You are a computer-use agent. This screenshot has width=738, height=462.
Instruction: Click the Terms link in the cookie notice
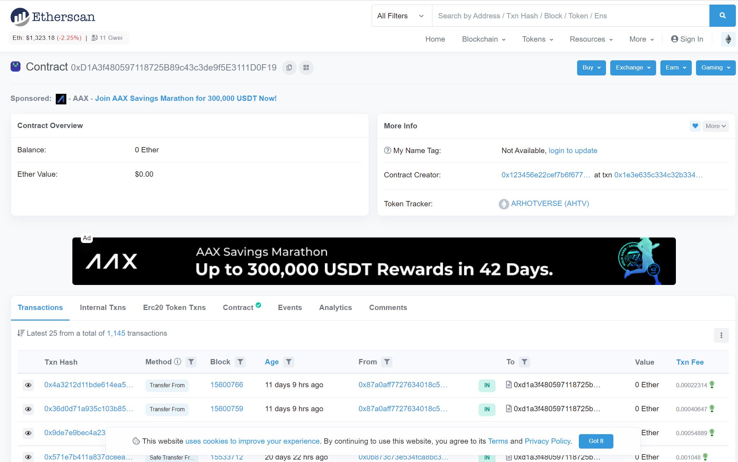(498, 441)
